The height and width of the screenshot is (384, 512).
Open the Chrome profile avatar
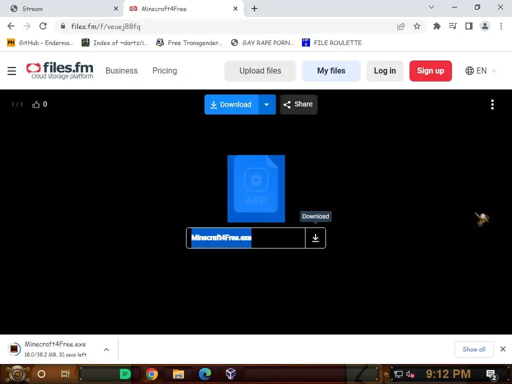click(x=485, y=26)
